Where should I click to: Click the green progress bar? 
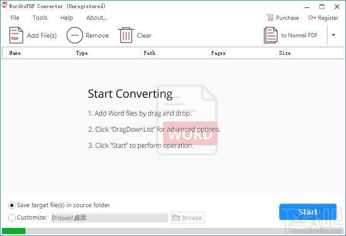click(14, 231)
